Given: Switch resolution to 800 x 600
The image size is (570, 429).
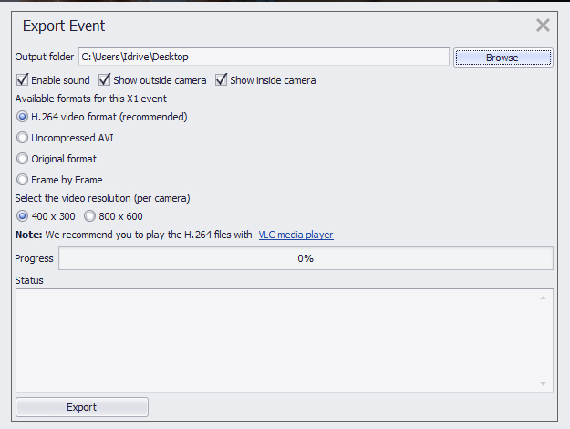Looking at the screenshot, I should click(x=90, y=216).
